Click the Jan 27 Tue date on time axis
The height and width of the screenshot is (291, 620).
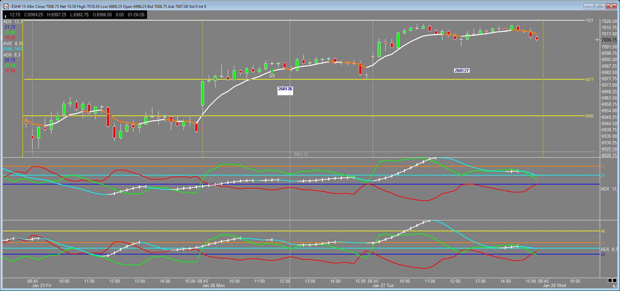(383, 286)
